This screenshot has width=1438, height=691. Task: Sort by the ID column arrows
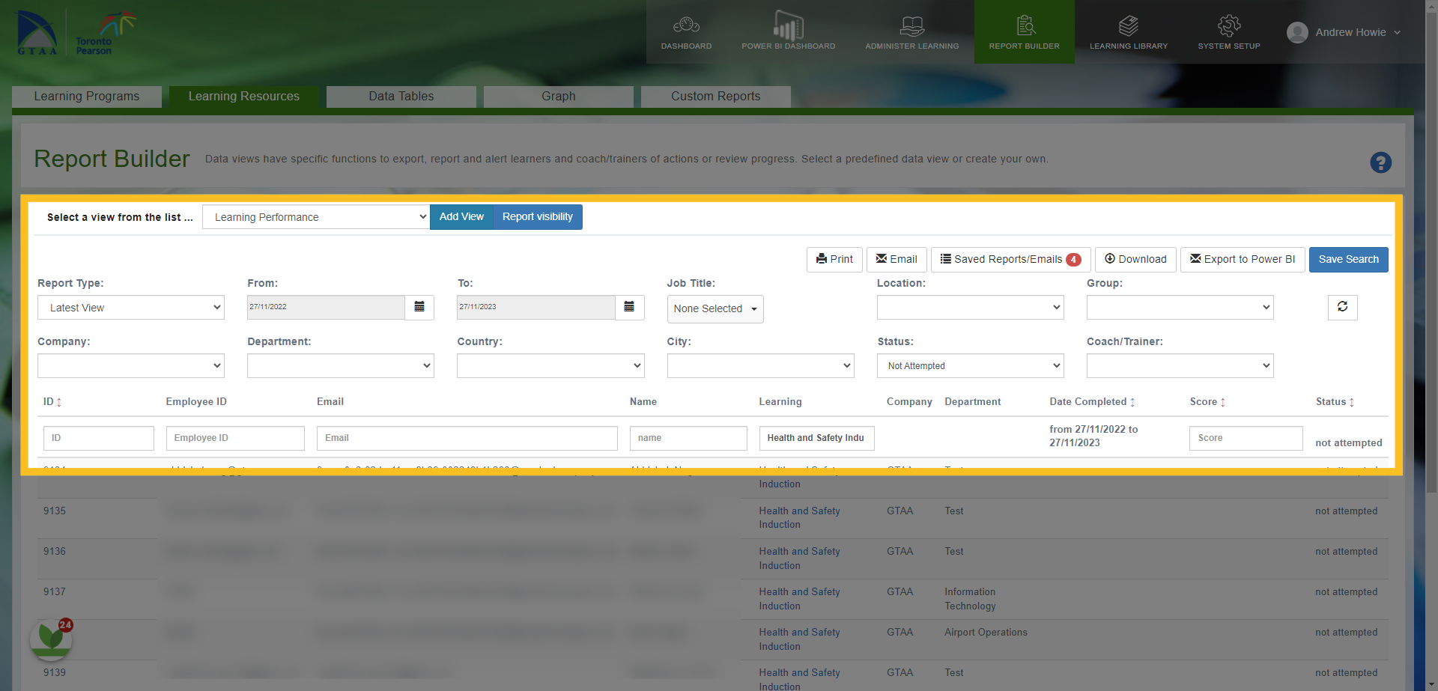59,402
